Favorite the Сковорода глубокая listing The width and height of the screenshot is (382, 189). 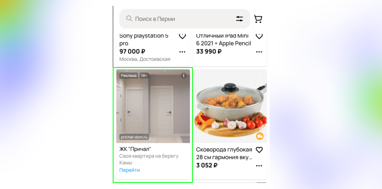tap(259, 150)
